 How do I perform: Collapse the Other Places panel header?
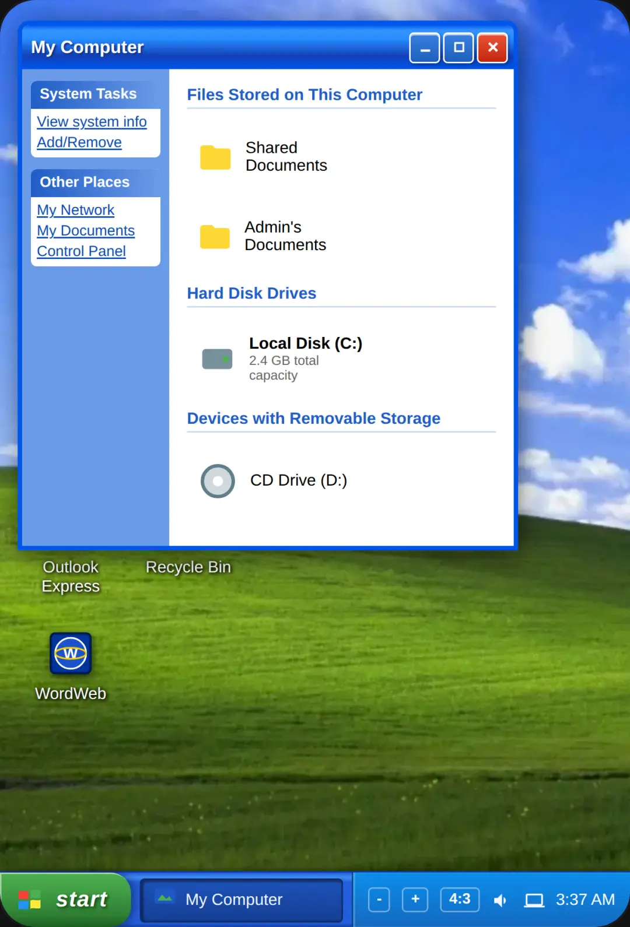96,182
